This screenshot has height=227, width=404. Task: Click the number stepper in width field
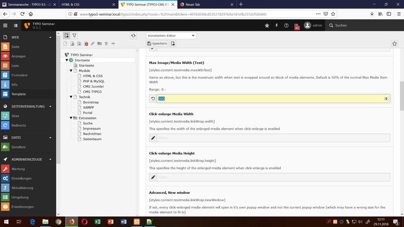pyautogui.click(x=387, y=98)
